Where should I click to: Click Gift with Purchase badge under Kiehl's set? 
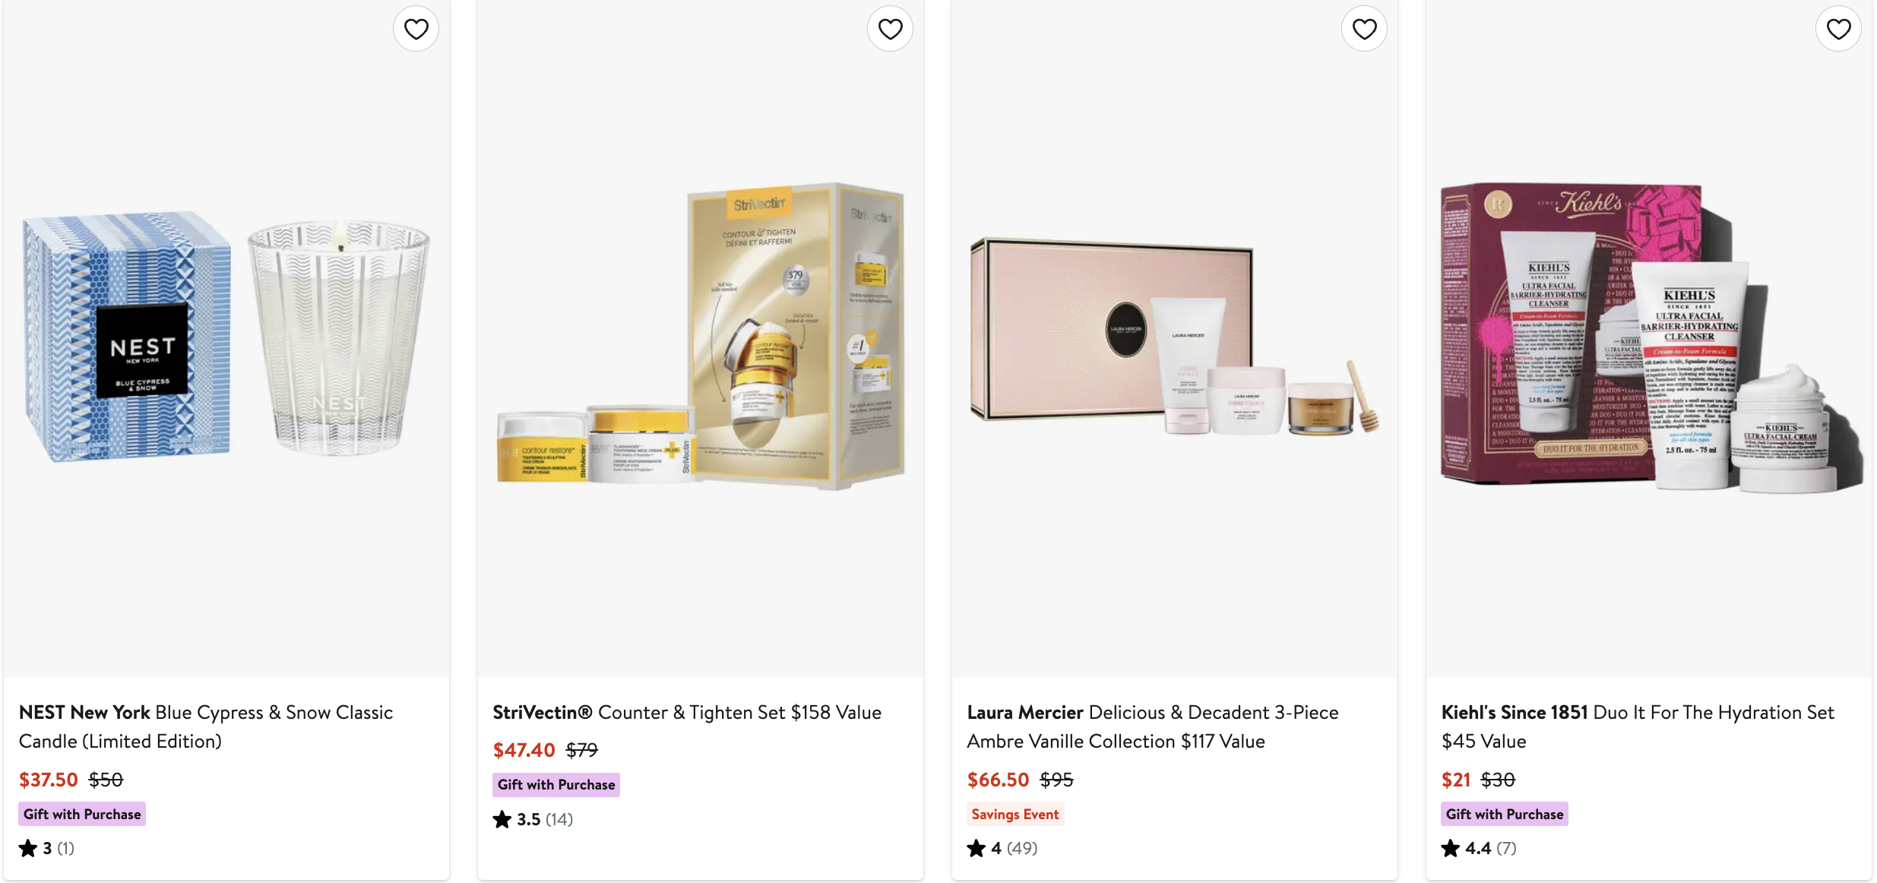pos(1505,814)
